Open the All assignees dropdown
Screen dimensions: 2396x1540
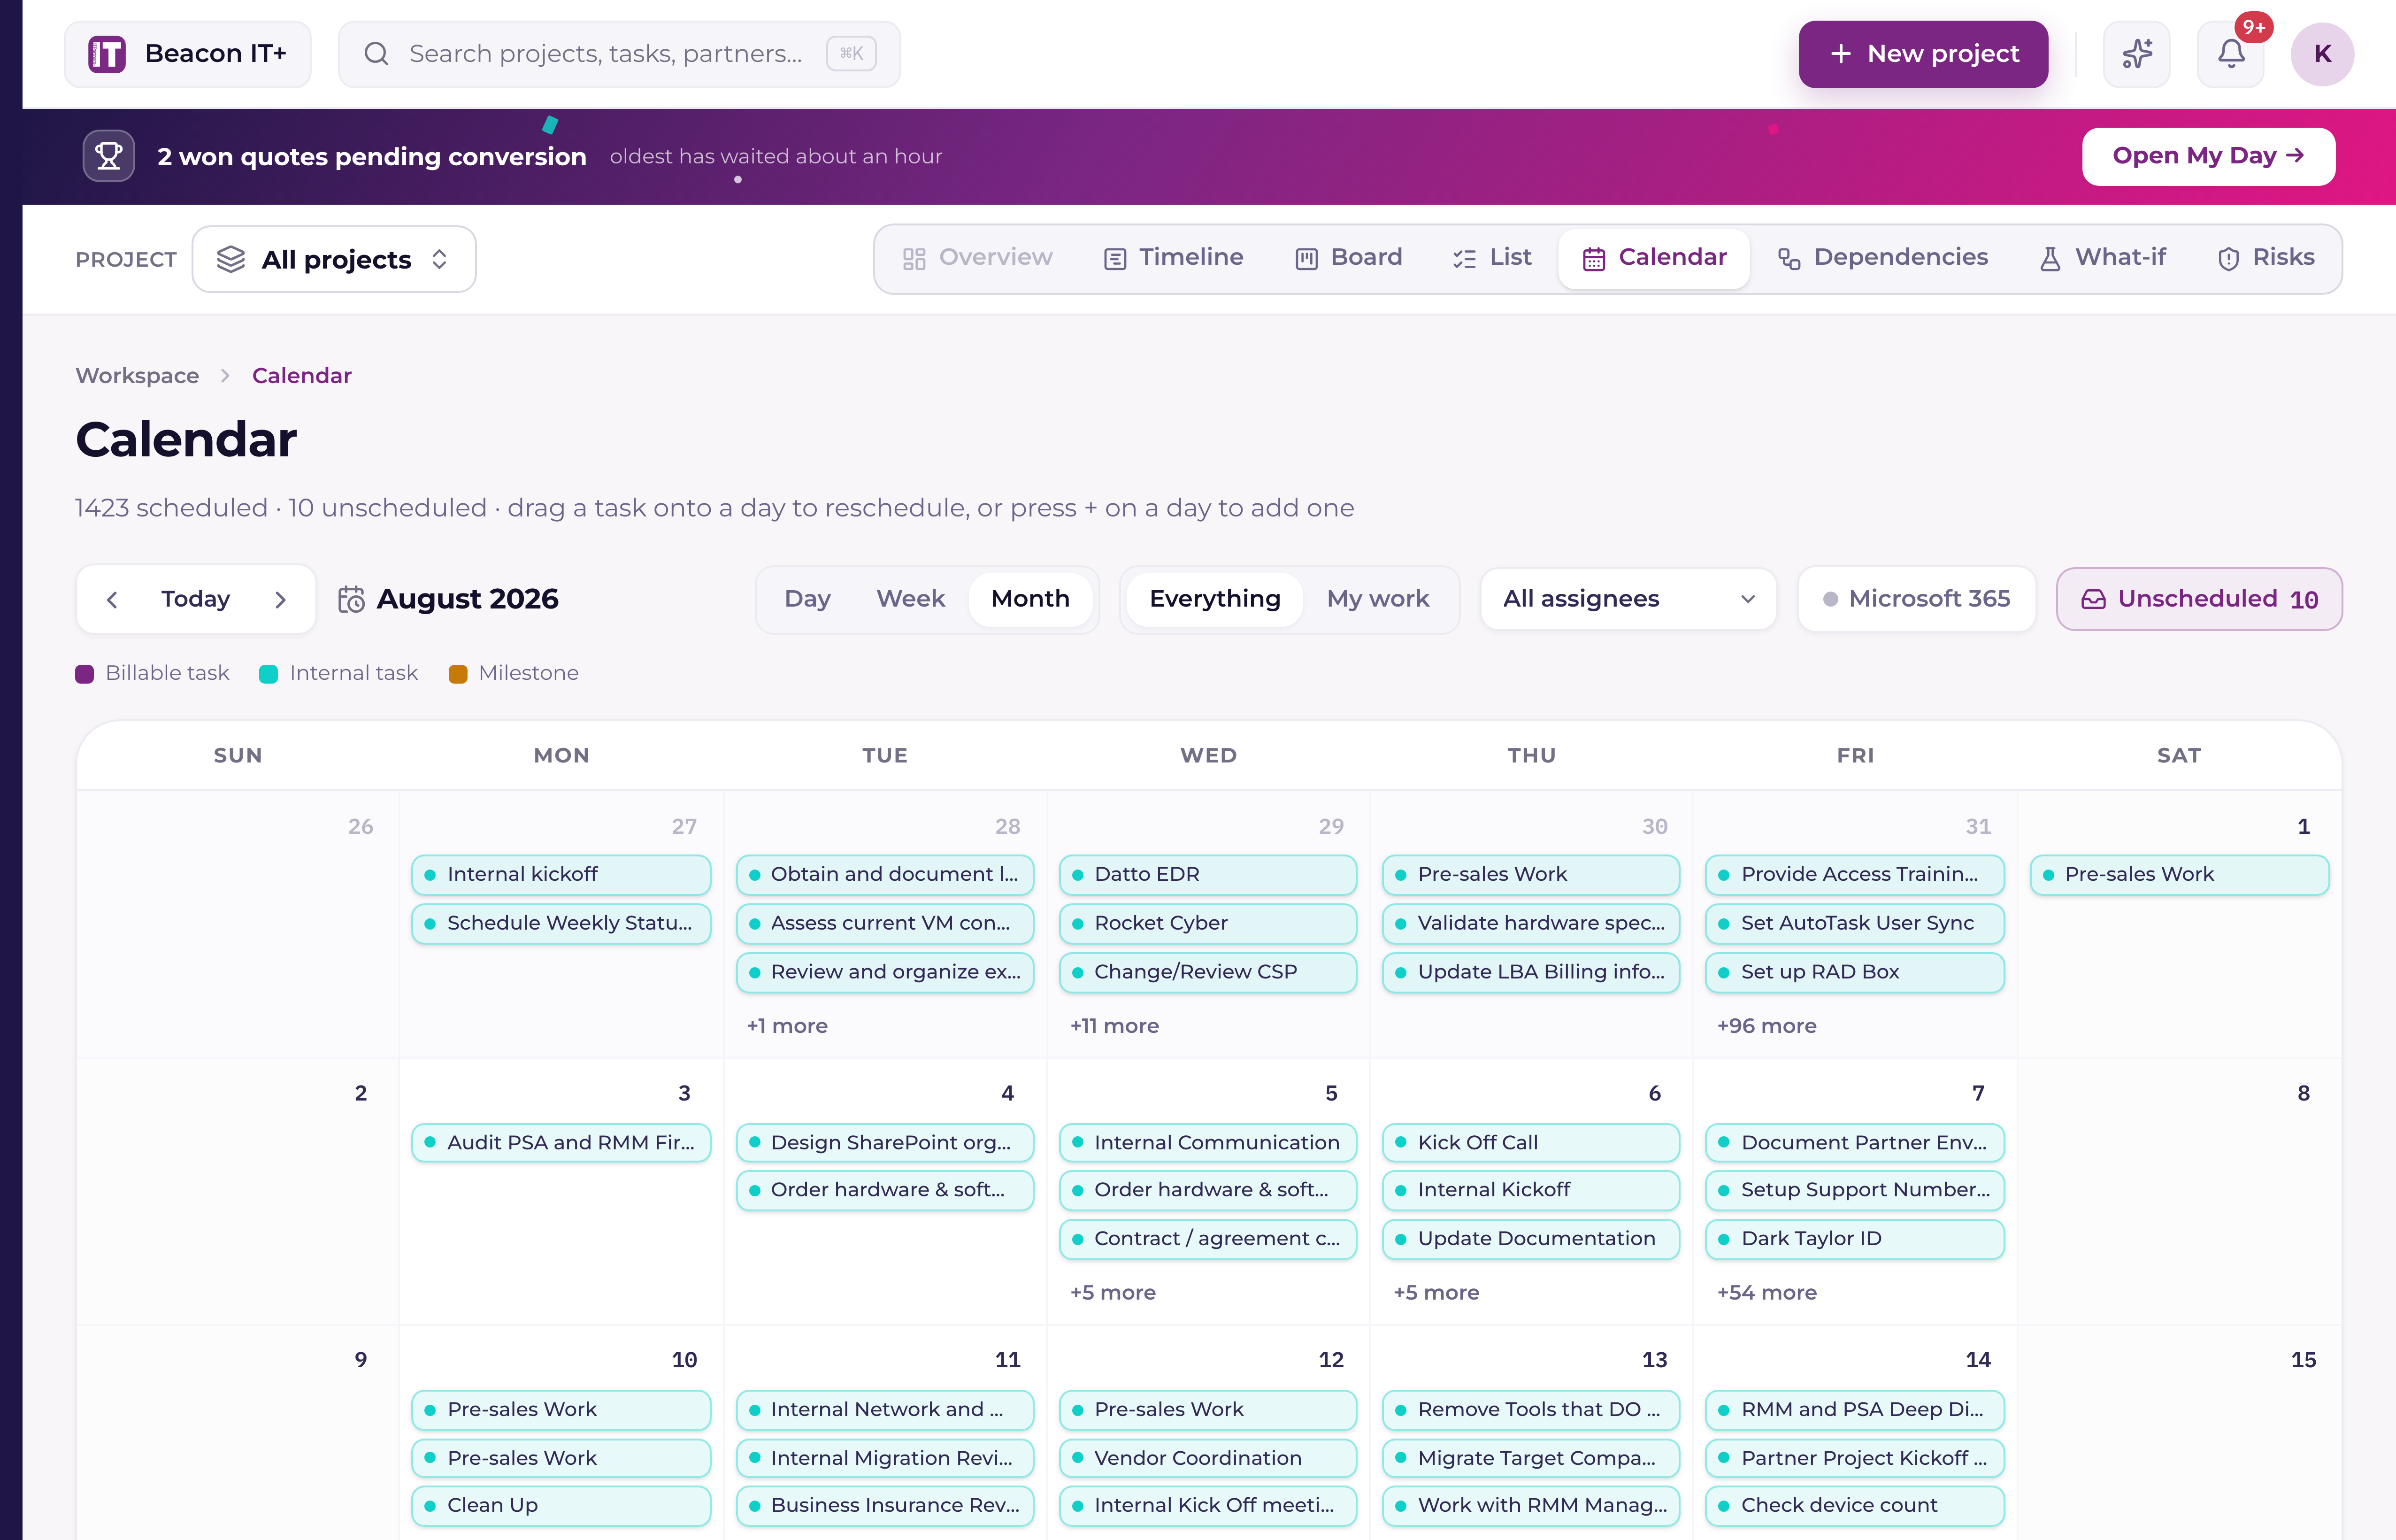click(1628, 599)
